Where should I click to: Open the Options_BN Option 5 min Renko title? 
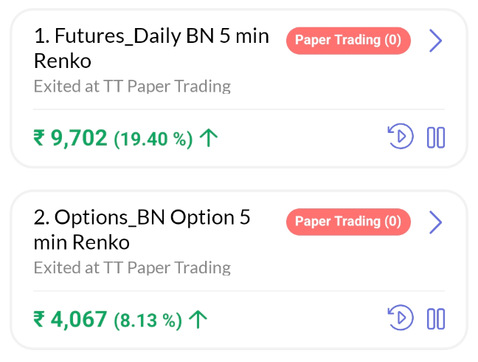pos(142,229)
